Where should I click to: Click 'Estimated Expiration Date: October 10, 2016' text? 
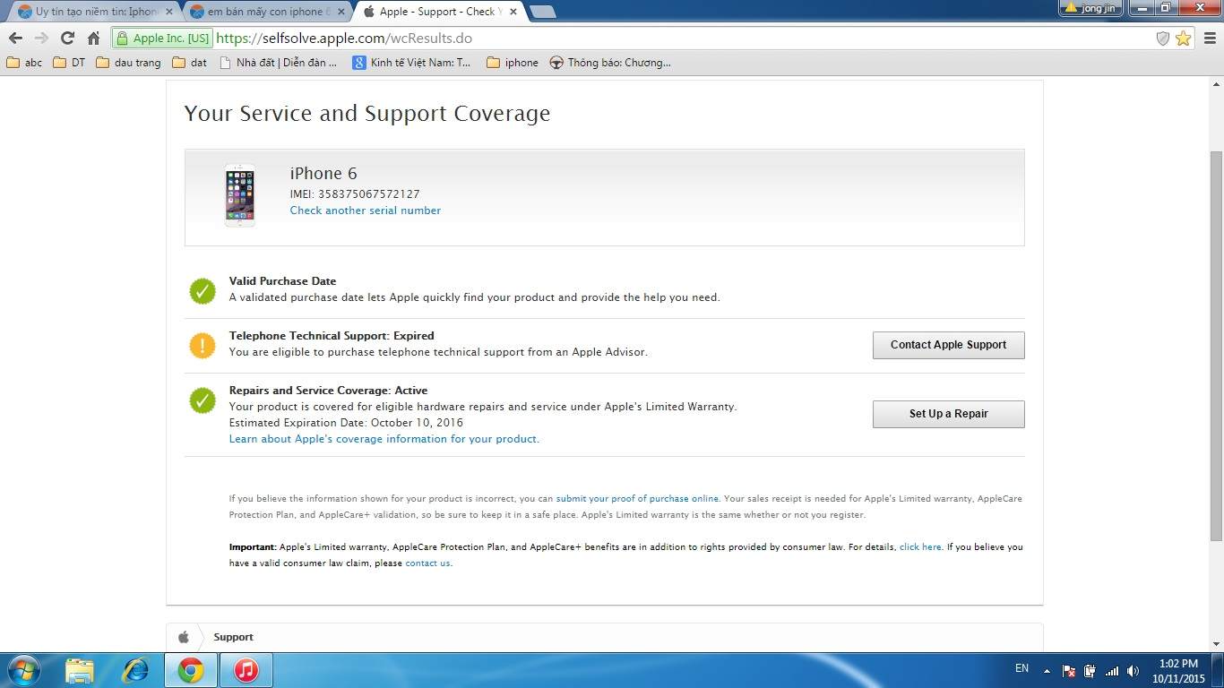click(346, 423)
